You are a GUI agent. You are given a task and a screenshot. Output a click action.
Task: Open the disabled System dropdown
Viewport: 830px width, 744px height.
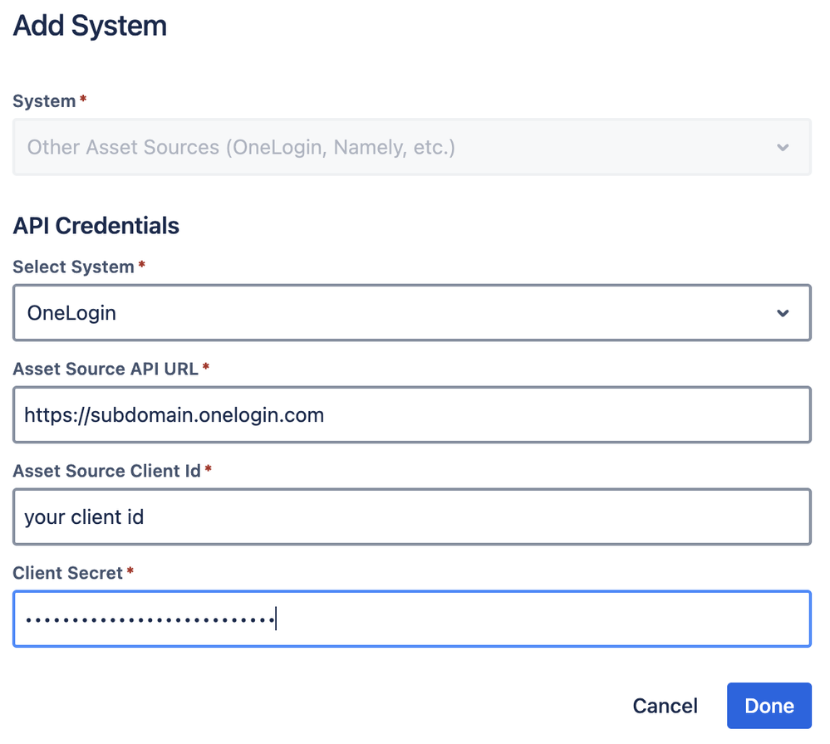coord(412,147)
